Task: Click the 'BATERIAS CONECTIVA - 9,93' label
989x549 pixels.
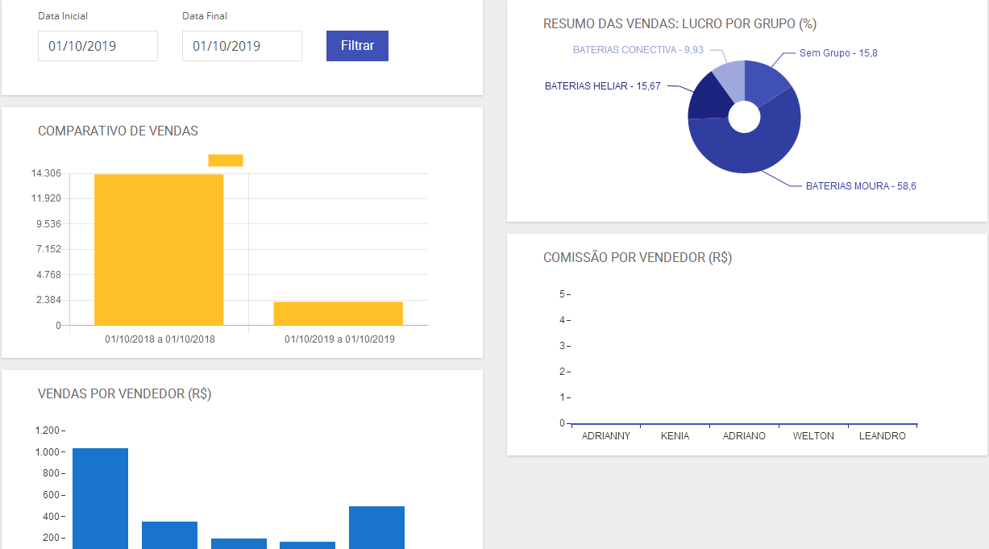Action: tap(638, 50)
